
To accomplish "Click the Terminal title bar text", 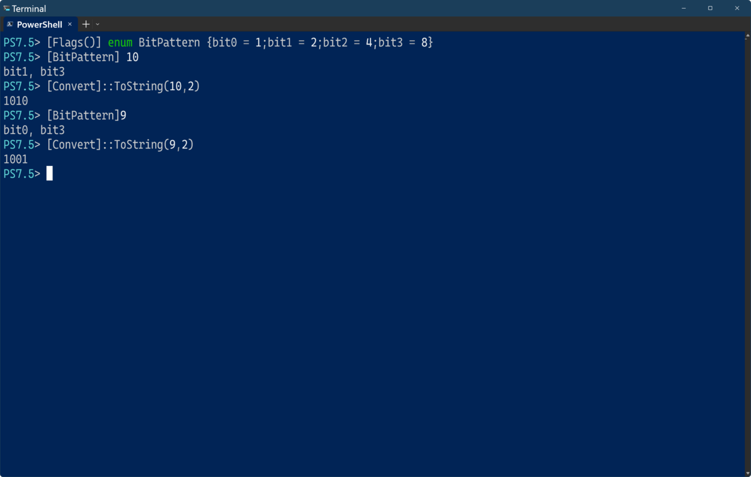I will [x=29, y=8].
